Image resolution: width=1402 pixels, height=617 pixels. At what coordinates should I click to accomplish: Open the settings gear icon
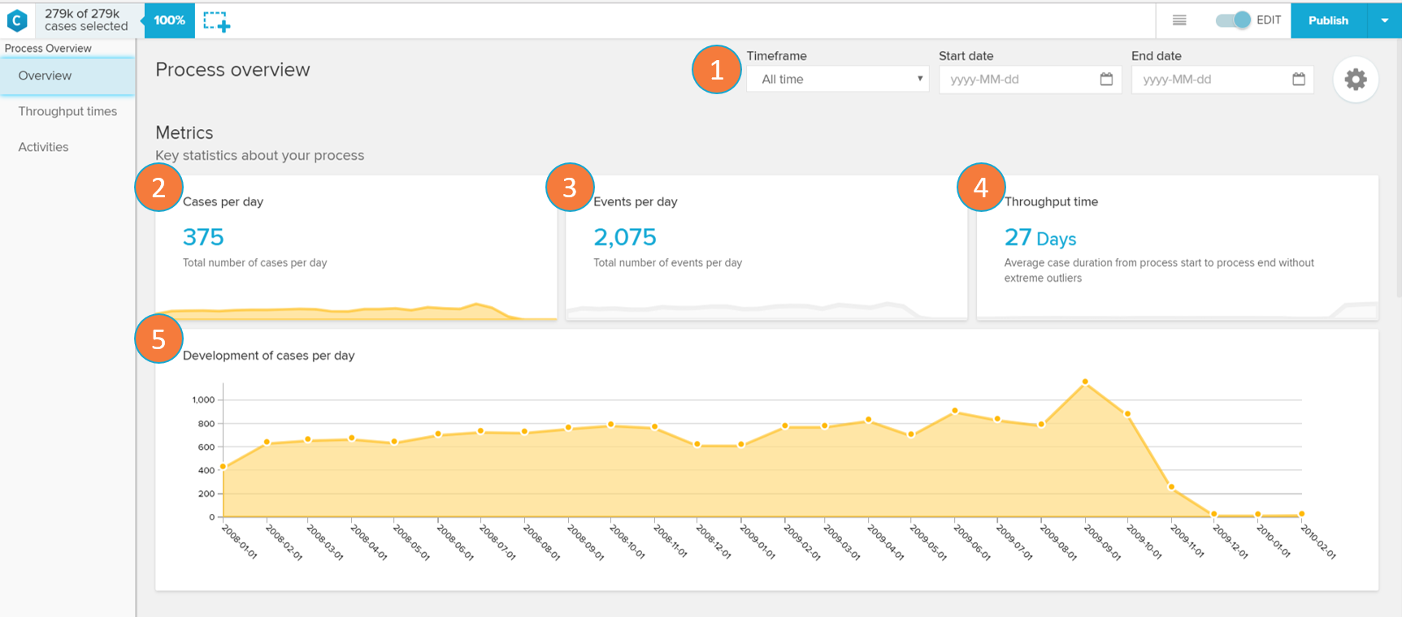tap(1355, 80)
